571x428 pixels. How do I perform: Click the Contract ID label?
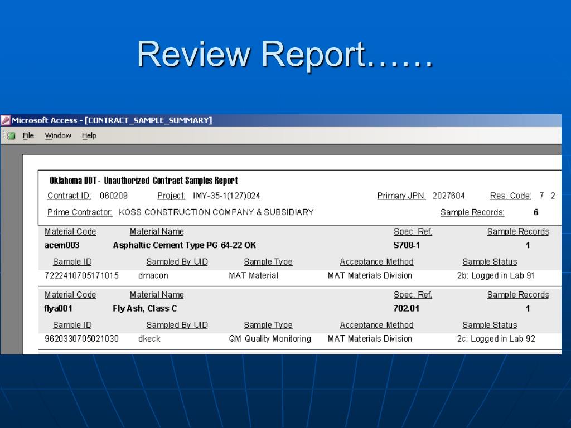pyautogui.click(x=69, y=196)
